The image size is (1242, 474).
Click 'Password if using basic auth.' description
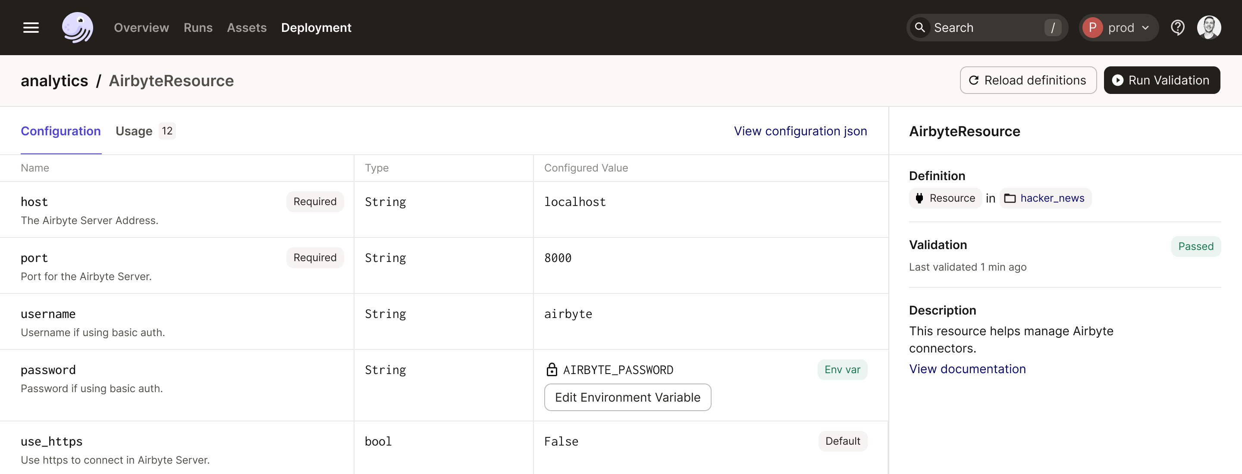pyautogui.click(x=91, y=388)
